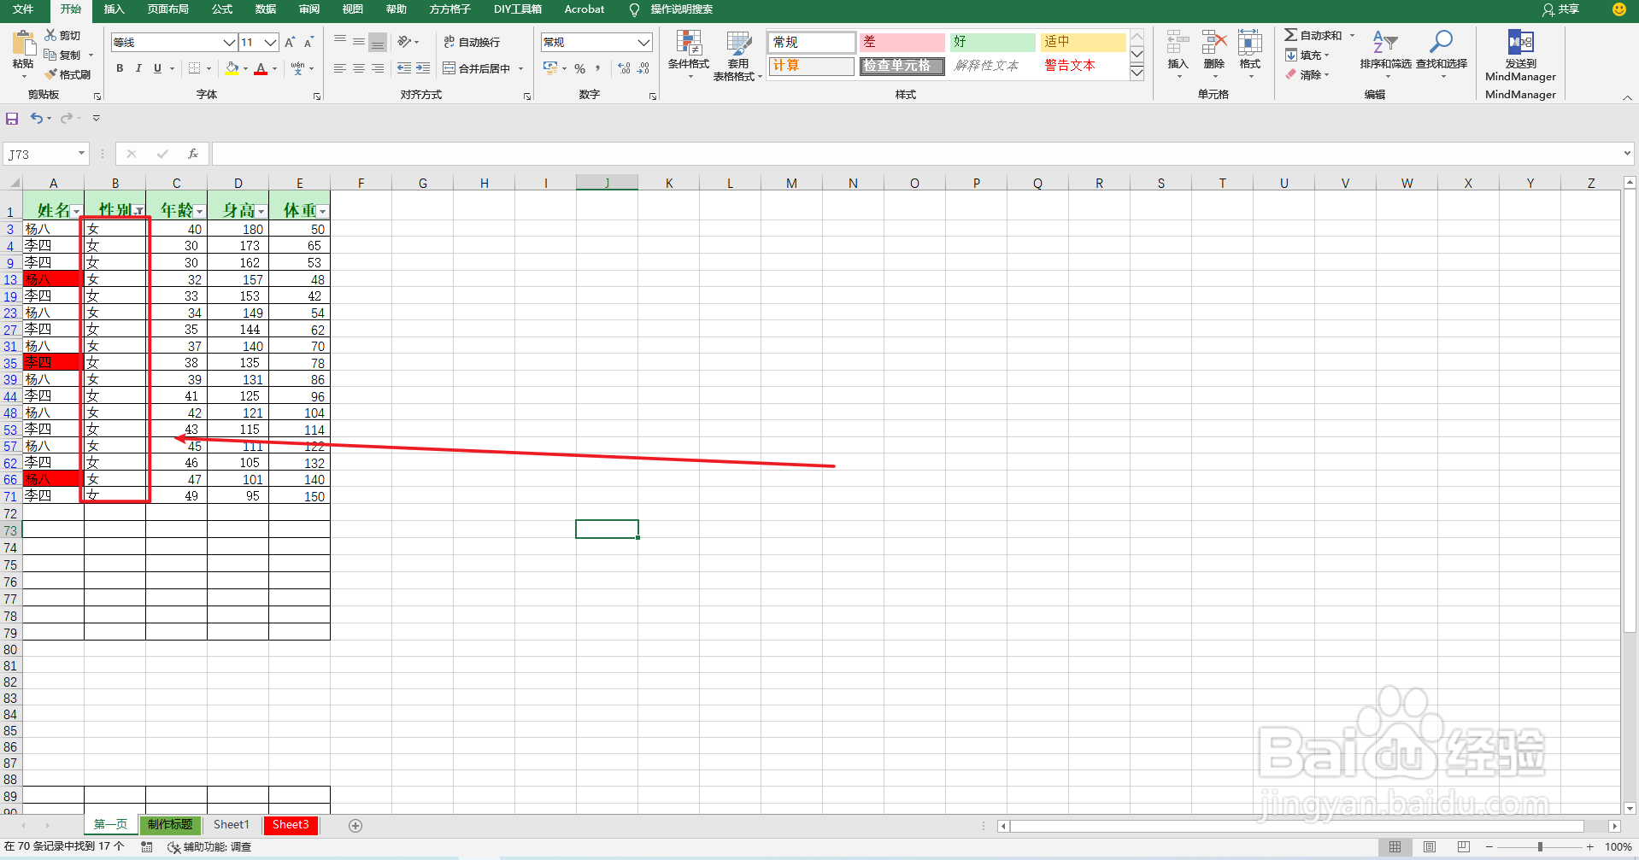Open the 插入 ribbon tab
The width and height of the screenshot is (1639, 860).
click(114, 9)
